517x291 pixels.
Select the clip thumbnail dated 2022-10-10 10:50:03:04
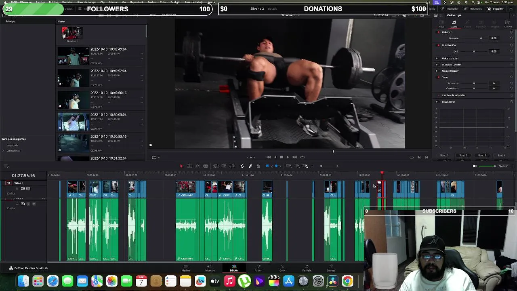point(73,121)
